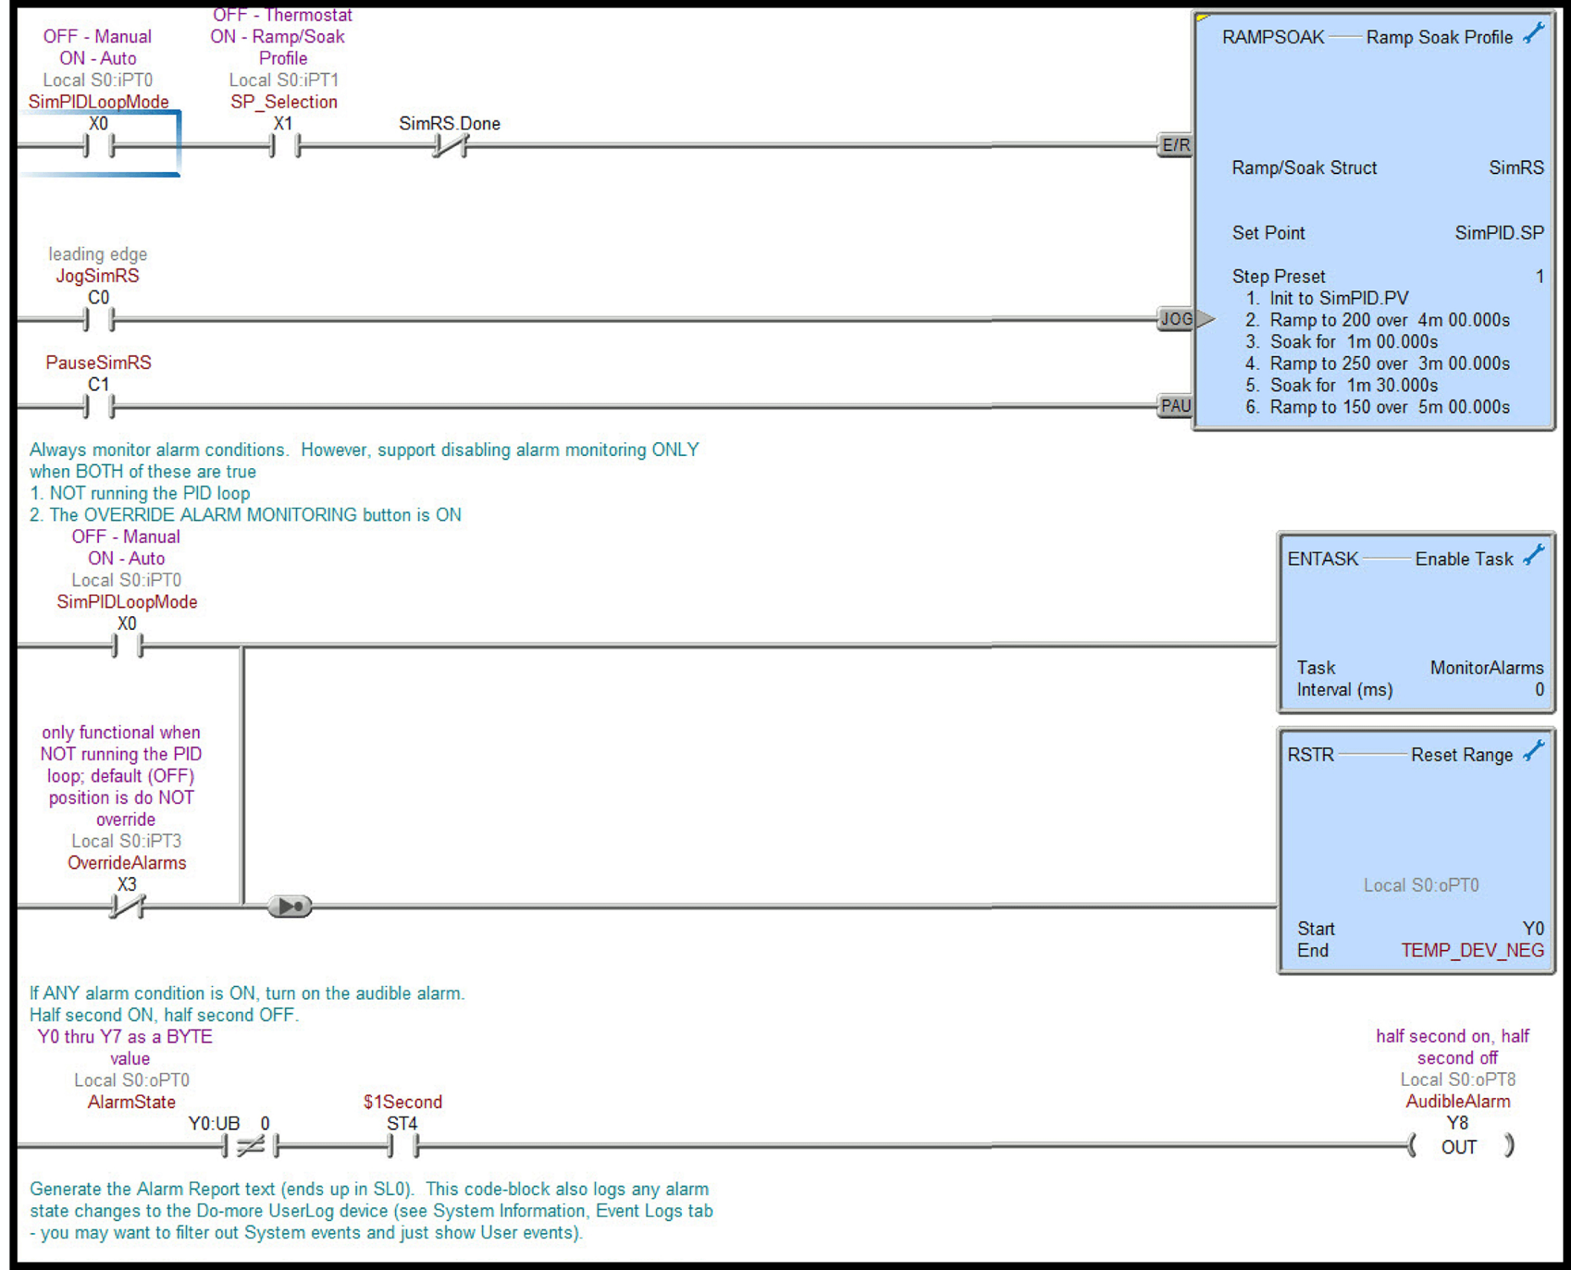Select the E/R enable leg of RAMPSOAK
The image size is (1571, 1270).
coord(1177,143)
